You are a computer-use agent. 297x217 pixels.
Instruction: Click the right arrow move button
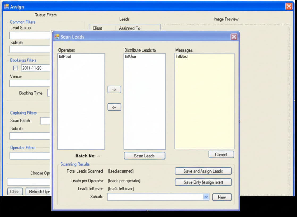tap(114, 90)
